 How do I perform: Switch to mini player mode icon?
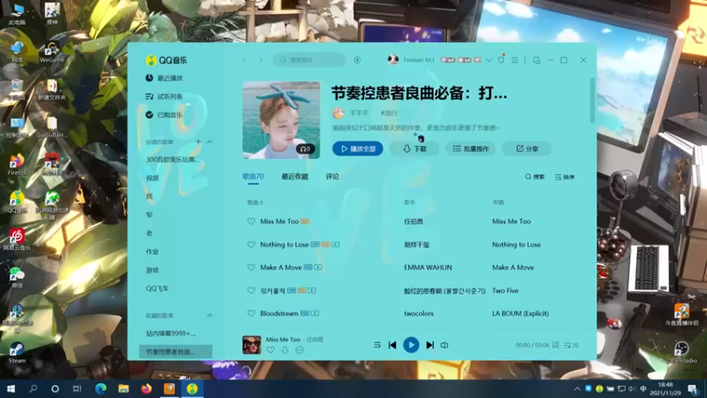click(x=536, y=60)
